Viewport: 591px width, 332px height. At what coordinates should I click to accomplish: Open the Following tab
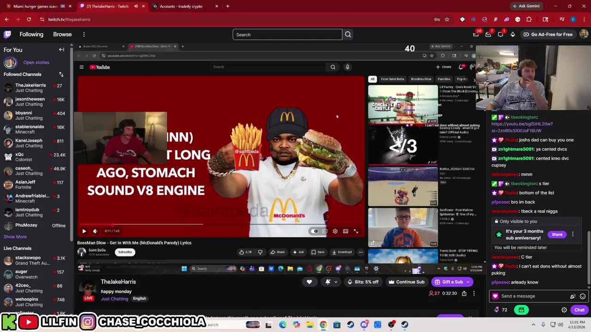[31, 34]
